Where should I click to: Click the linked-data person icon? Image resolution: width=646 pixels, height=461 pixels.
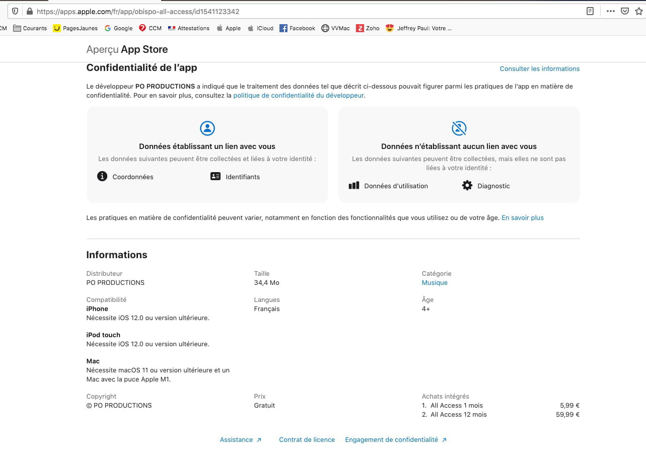coord(207,128)
